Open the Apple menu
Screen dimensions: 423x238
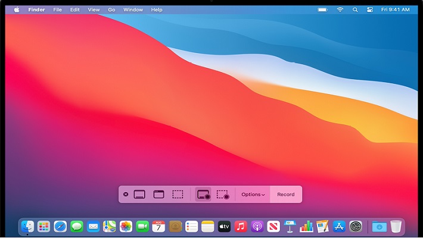pos(17,10)
